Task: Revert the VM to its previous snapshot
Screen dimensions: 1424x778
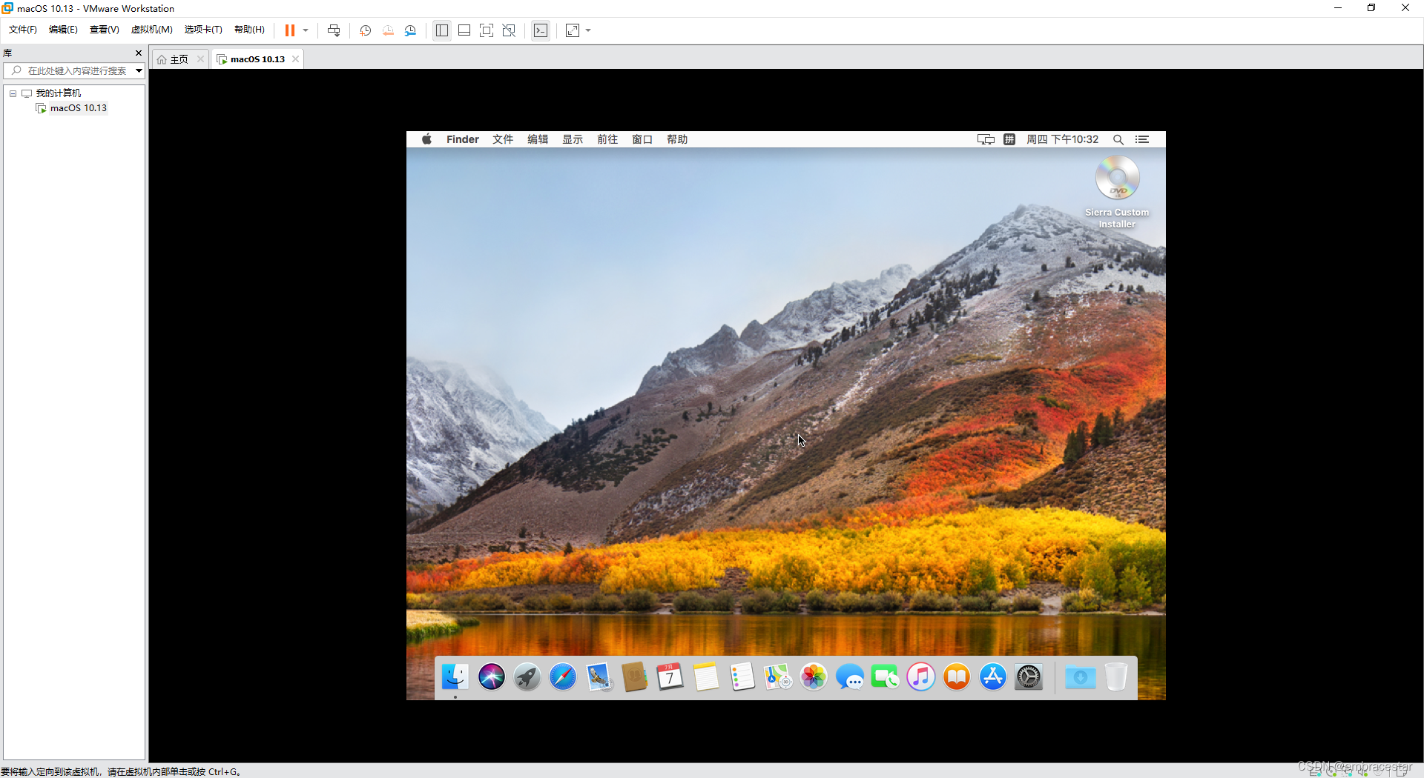Action: pos(388,30)
